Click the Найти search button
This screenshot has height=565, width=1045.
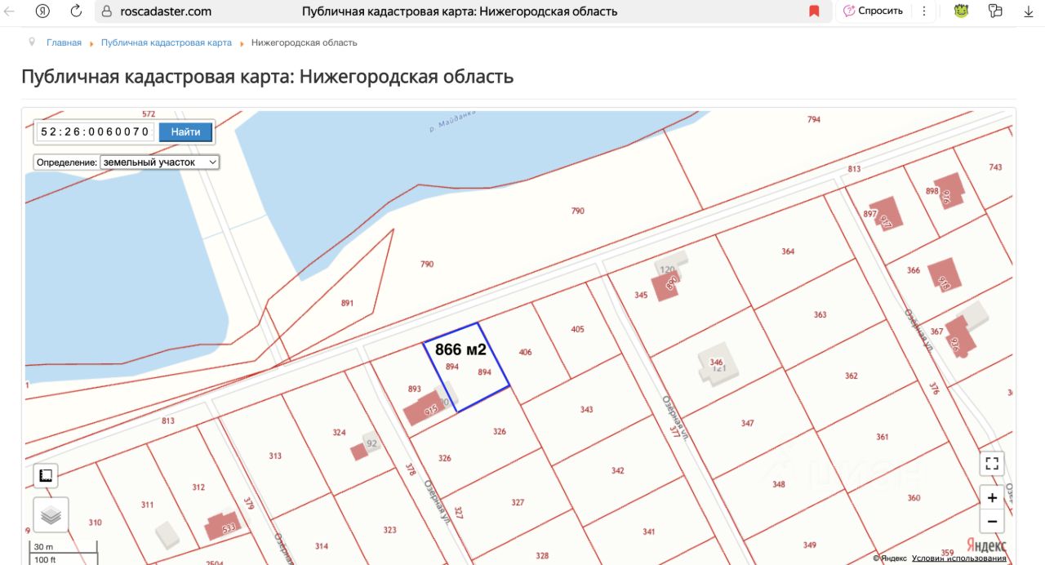point(185,132)
